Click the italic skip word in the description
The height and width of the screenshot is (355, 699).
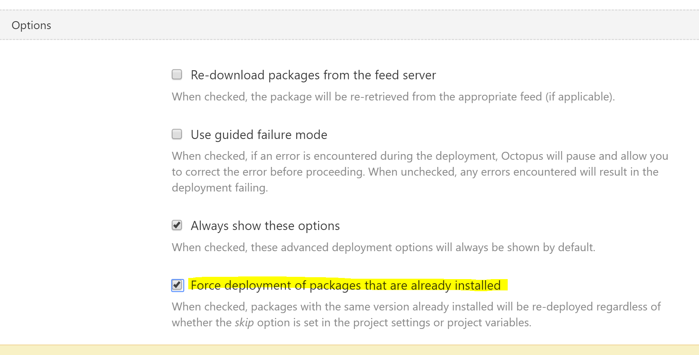[x=245, y=323]
